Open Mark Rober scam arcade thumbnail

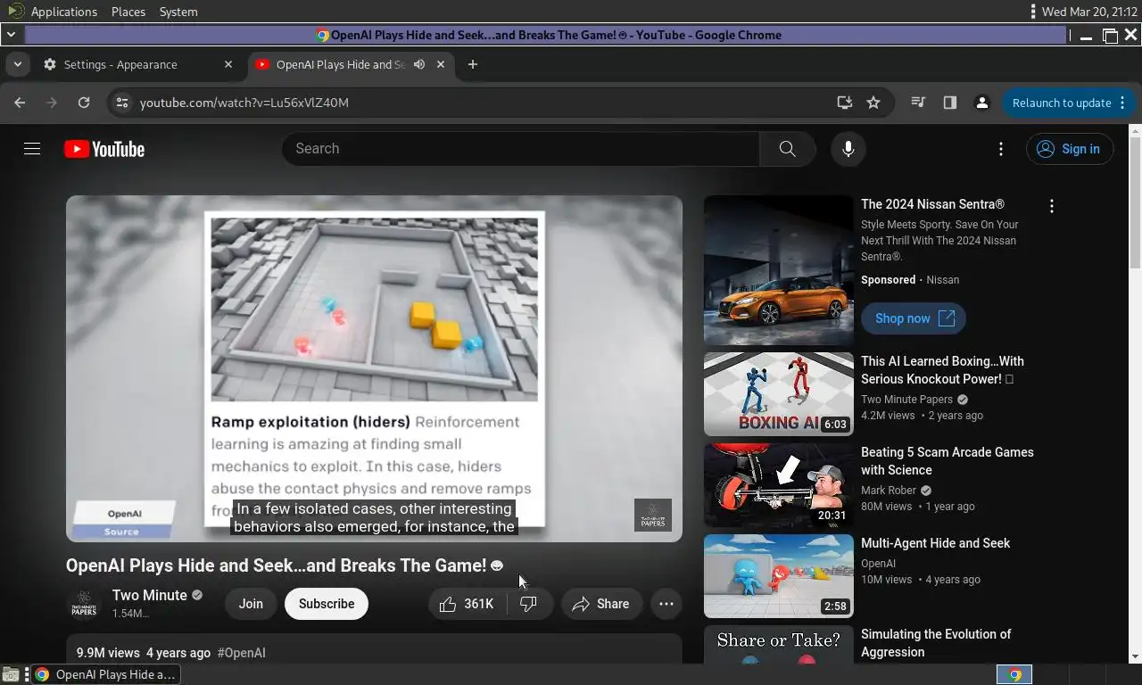(779, 485)
